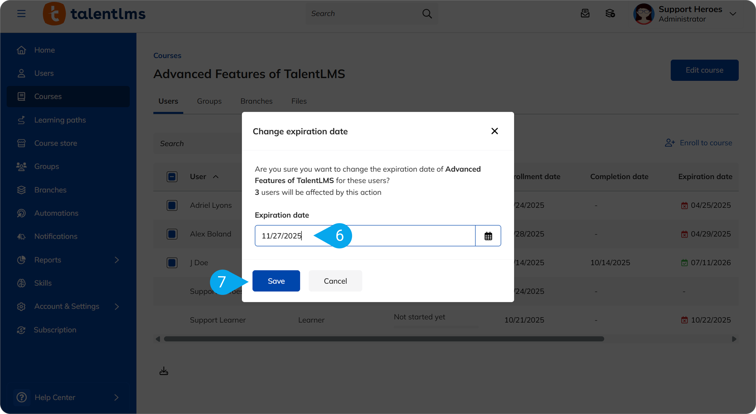Image resolution: width=756 pixels, height=414 pixels.
Task: Open the Support Heroes profile dropdown
Action: coord(733,14)
